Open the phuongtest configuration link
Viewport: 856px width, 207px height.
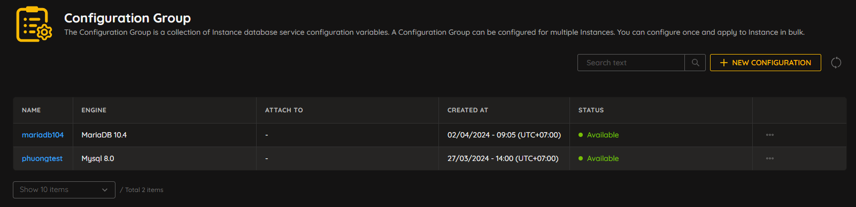[42, 158]
